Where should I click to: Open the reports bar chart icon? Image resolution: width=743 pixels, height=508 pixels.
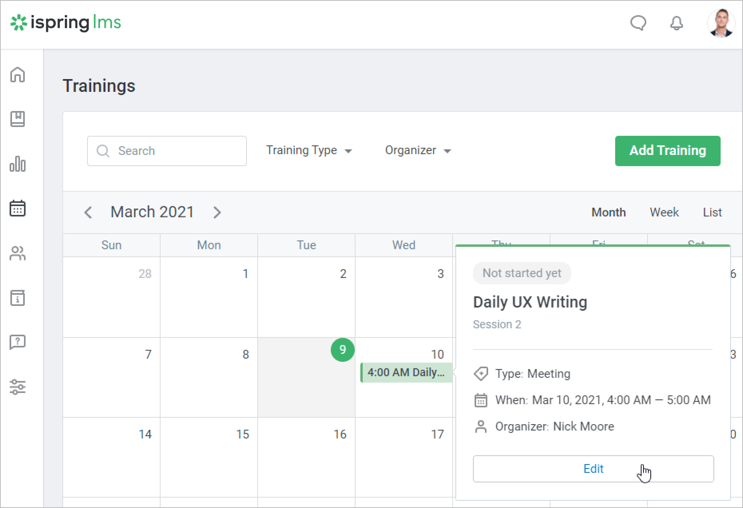pos(18,164)
